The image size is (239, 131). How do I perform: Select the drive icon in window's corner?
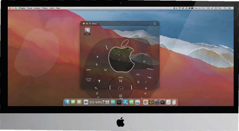pyautogui.click(x=87, y=30)
